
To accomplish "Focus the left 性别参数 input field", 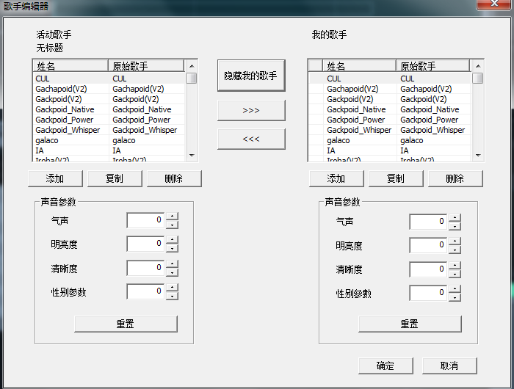I will 145,291.
